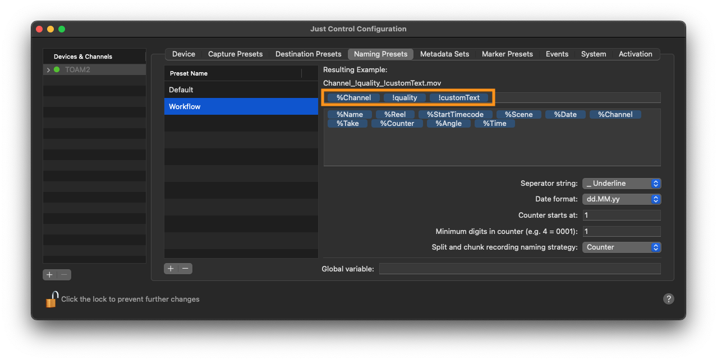Screen dimensions: 717x361
Task: Open the Split and chunk naming strategy dropdown
Action: point(622,247)
